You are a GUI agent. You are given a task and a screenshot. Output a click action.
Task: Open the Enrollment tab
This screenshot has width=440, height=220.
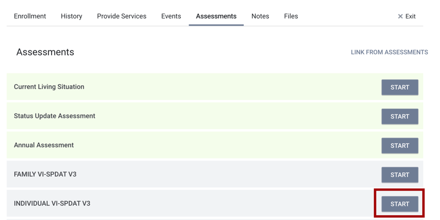30,16
